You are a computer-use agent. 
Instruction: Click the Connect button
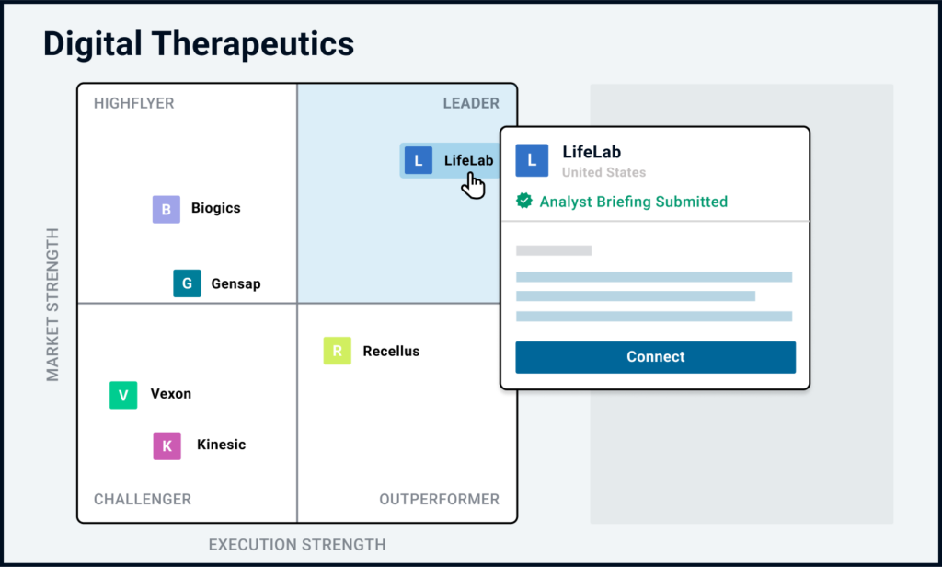click(x=655, y=357)
